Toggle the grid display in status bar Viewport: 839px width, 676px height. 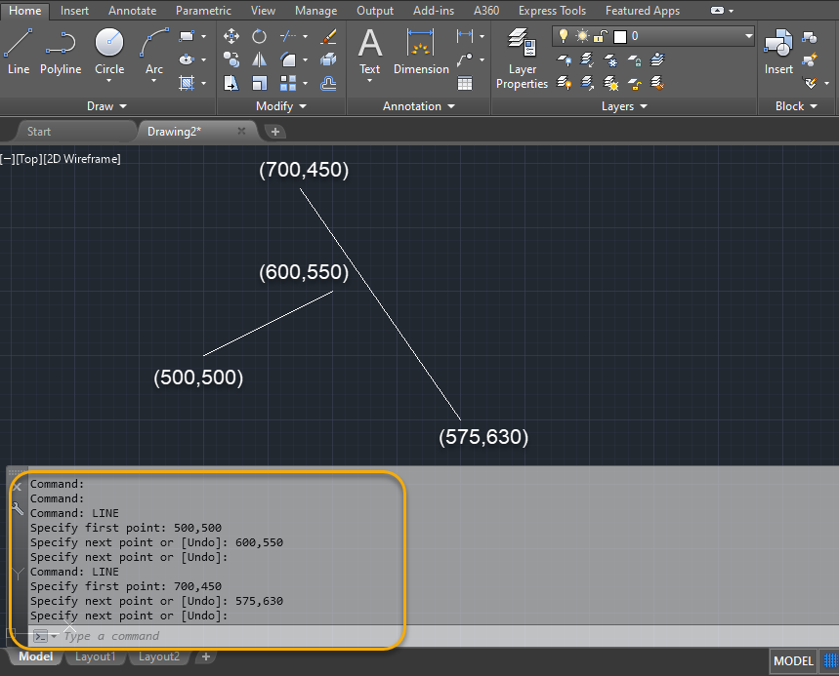831,661
